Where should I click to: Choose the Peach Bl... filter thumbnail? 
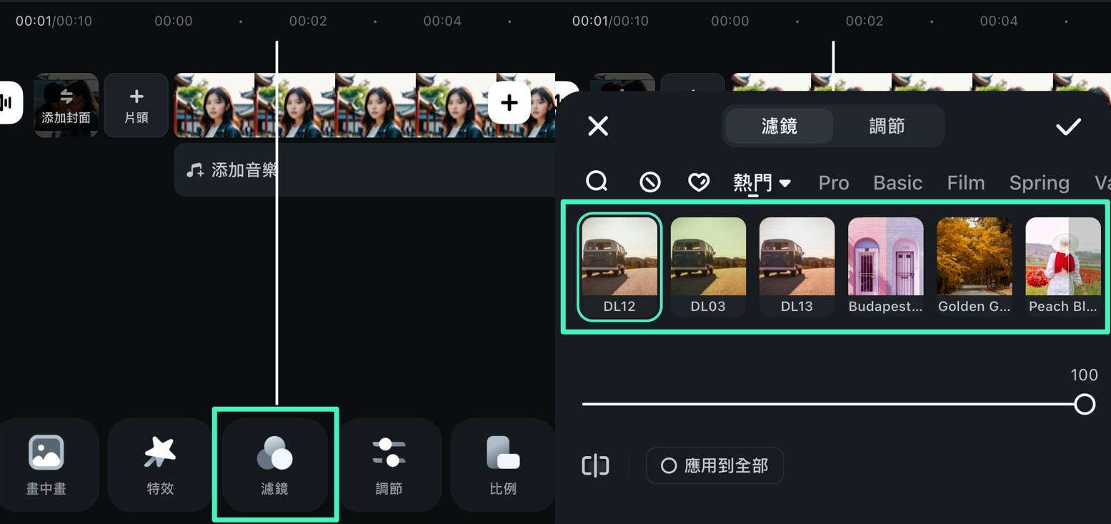click(x=1063, y=267)
